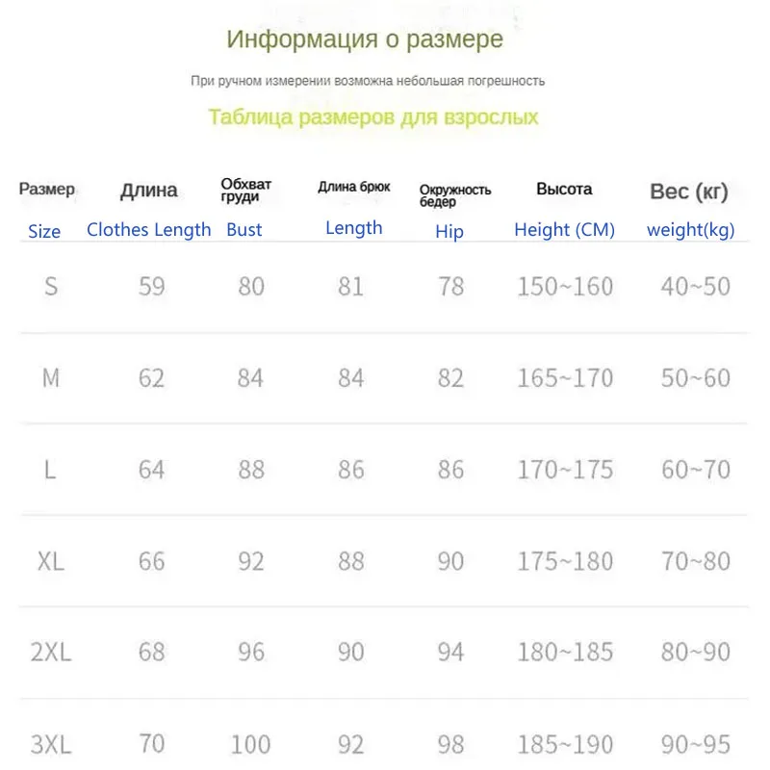Click the weight value 90~95
The width and height of the screenshot is (770, 770).
coord(696,744)
